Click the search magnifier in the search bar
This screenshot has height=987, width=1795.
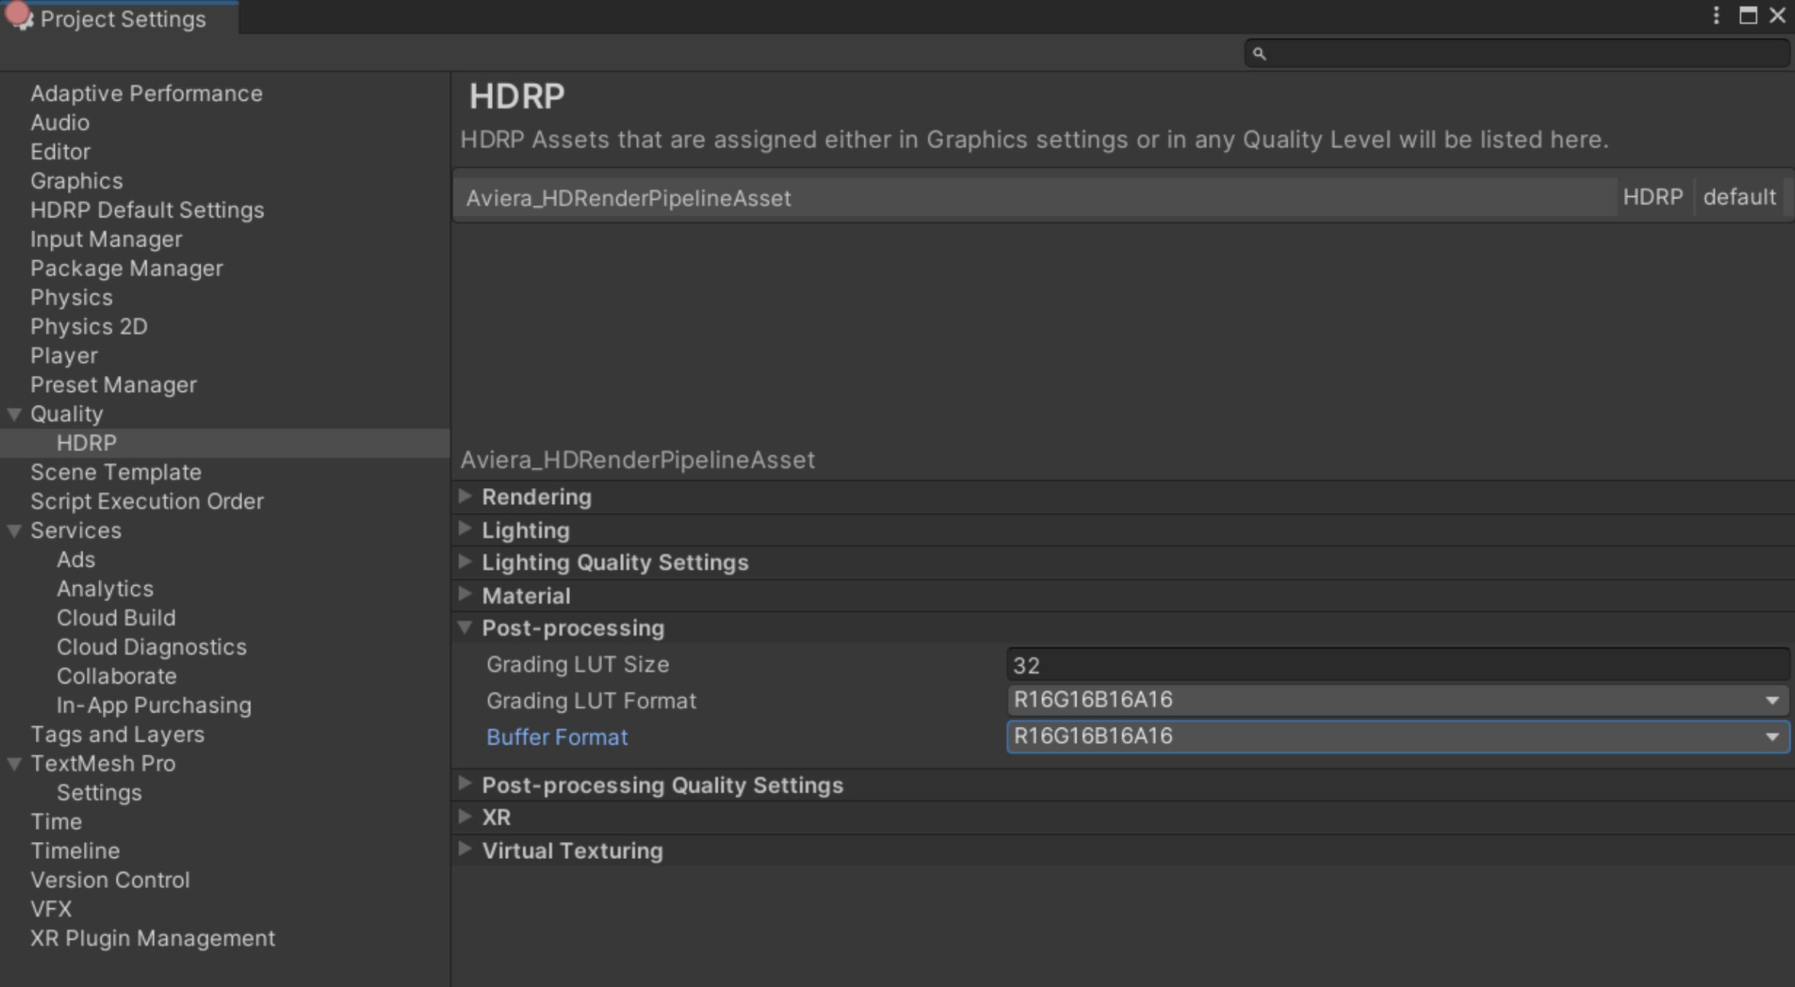[1259, 53]
